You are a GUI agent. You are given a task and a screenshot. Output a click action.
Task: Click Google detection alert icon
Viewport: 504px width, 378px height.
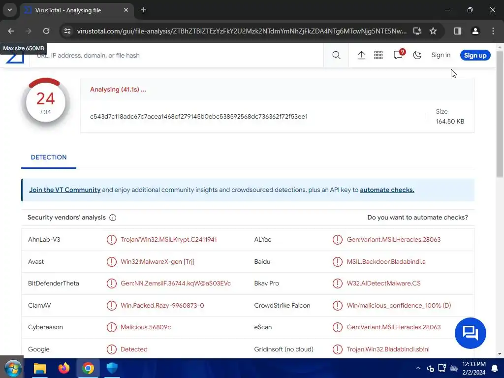[x=112, y=349]
